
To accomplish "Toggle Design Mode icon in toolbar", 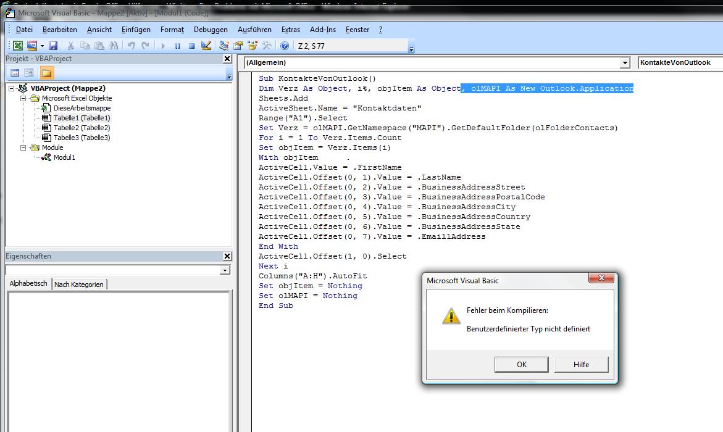I will (206, 46).
